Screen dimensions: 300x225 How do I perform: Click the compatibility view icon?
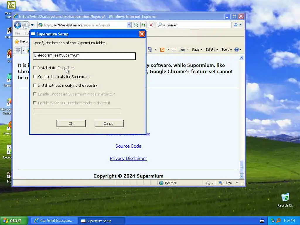coord(136,25)
